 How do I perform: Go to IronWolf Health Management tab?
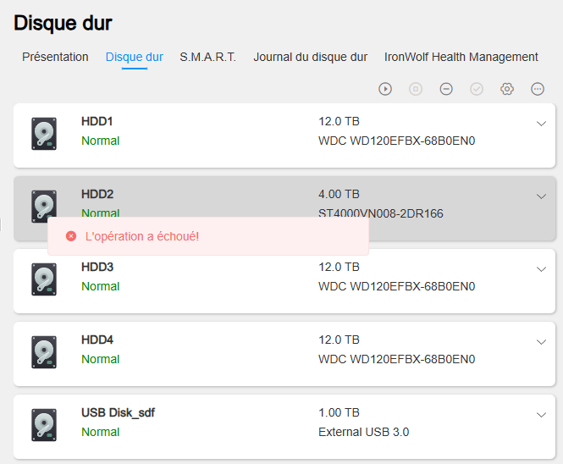pos(461,57)
